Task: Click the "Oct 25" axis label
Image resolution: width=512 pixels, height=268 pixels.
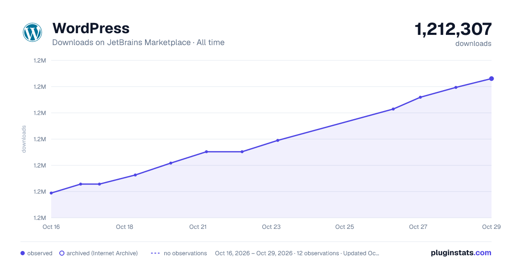Action: [345, 227]
